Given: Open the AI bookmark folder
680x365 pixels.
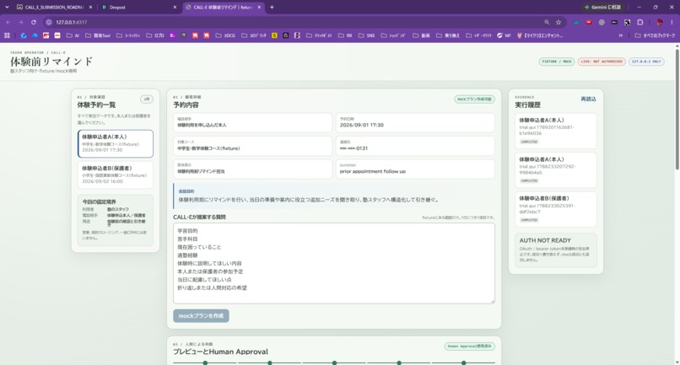Looking at the screenshot, I should [x=73, y=35].
